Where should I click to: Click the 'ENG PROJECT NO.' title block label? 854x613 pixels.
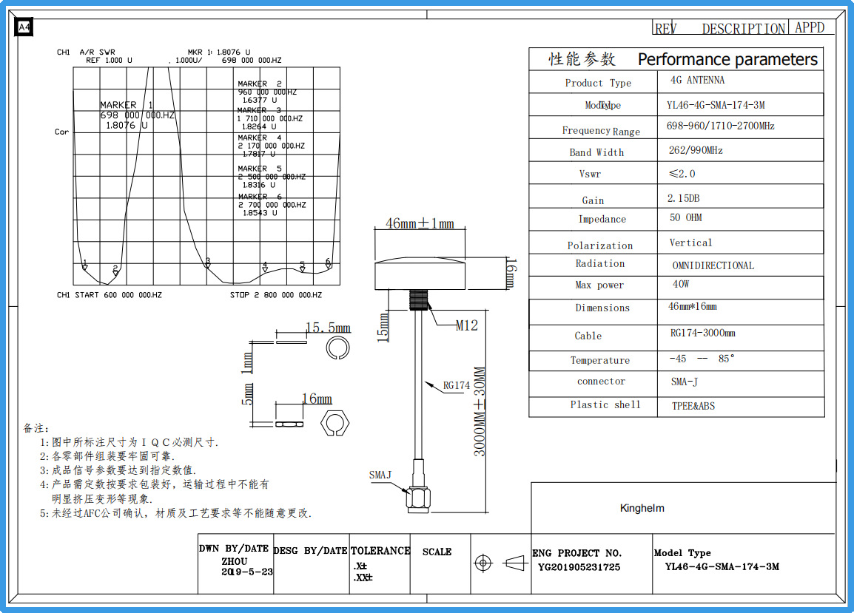[x=576, y=553]
